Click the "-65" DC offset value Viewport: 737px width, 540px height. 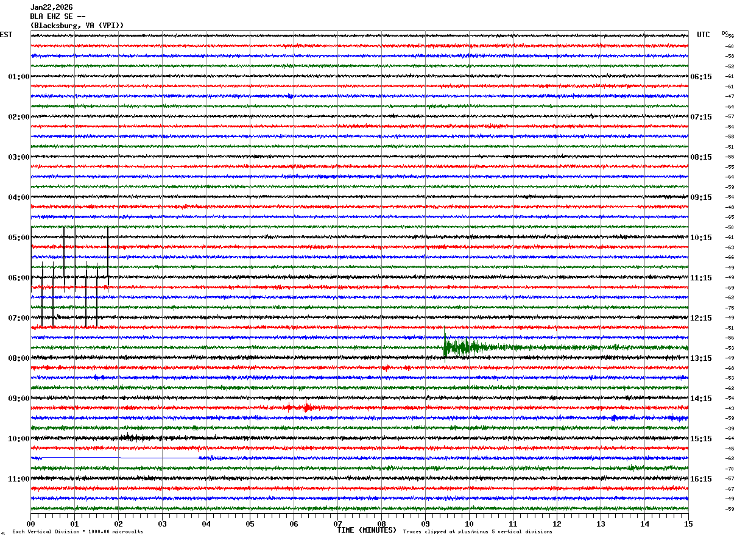pos(730,217)
